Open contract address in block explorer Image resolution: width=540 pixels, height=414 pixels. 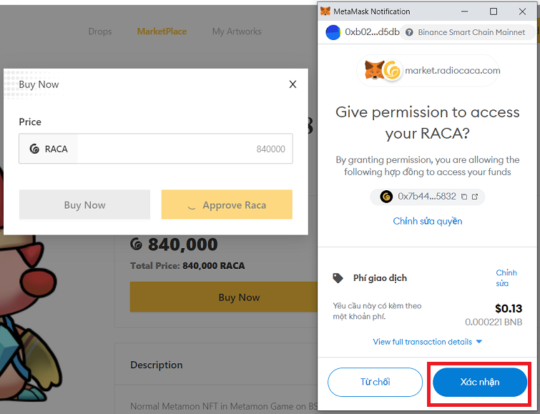[475, 196]
